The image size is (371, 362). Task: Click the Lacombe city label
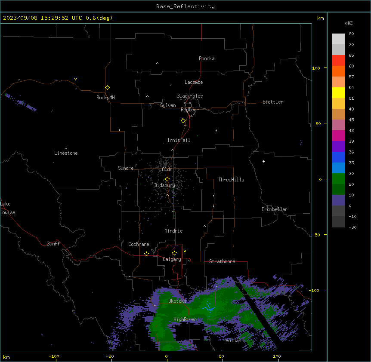(x=194, y=82)
